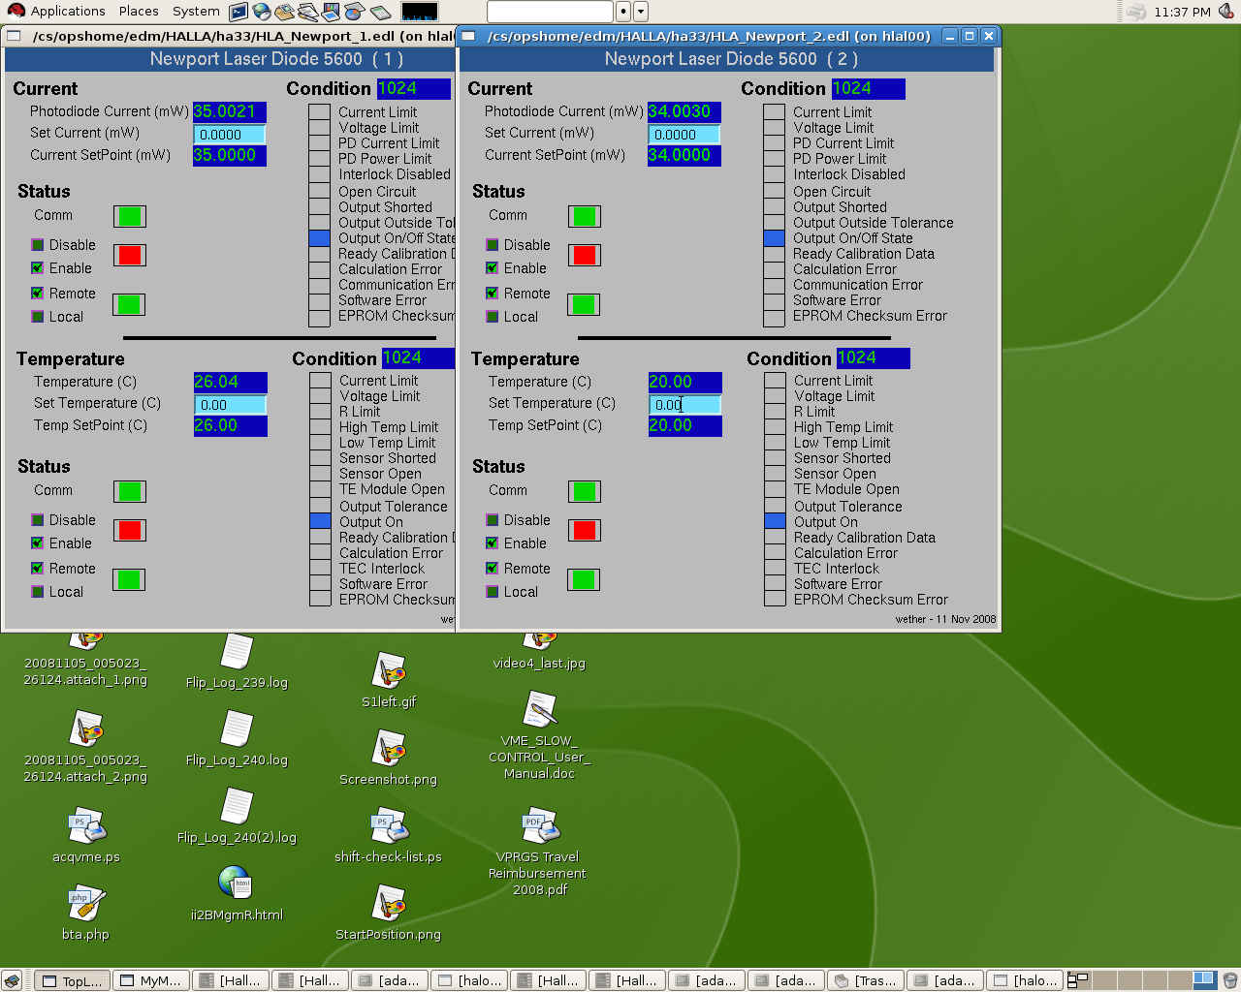Click the Set Temperature field in Newport 1

(x=231, y=405)
